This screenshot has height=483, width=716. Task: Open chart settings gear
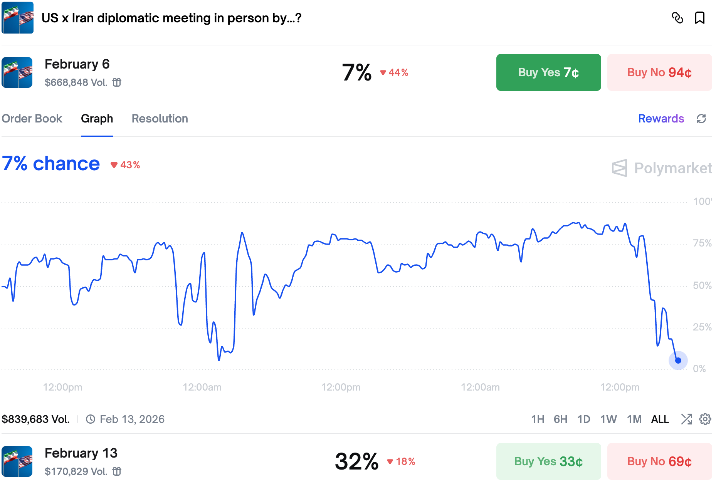tap(705, 419)
